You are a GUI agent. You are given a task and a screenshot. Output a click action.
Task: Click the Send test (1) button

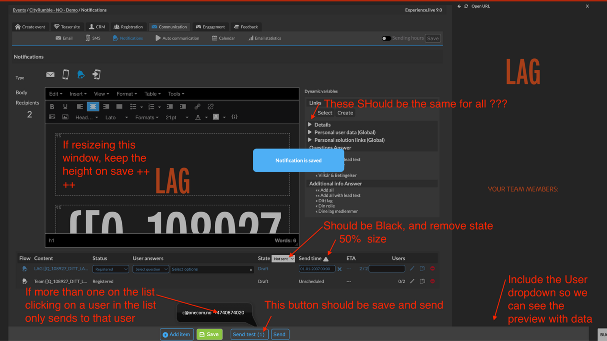249,334
